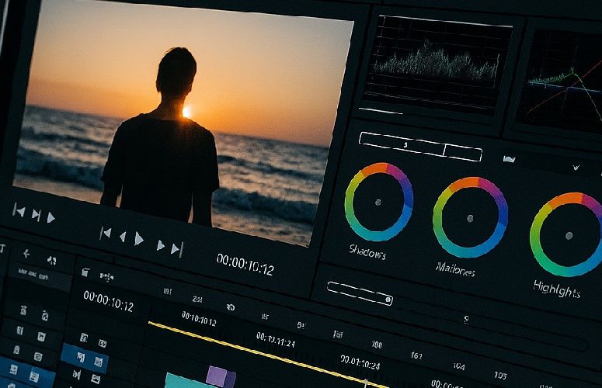602x388 pixels.
Task: Click the lock-shaped icon above the timeline timecode
Action: (x=85, y=272)
